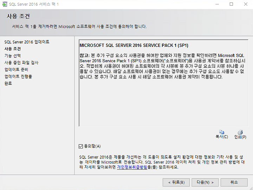Click the 다음(N) next button

point(205,182)
